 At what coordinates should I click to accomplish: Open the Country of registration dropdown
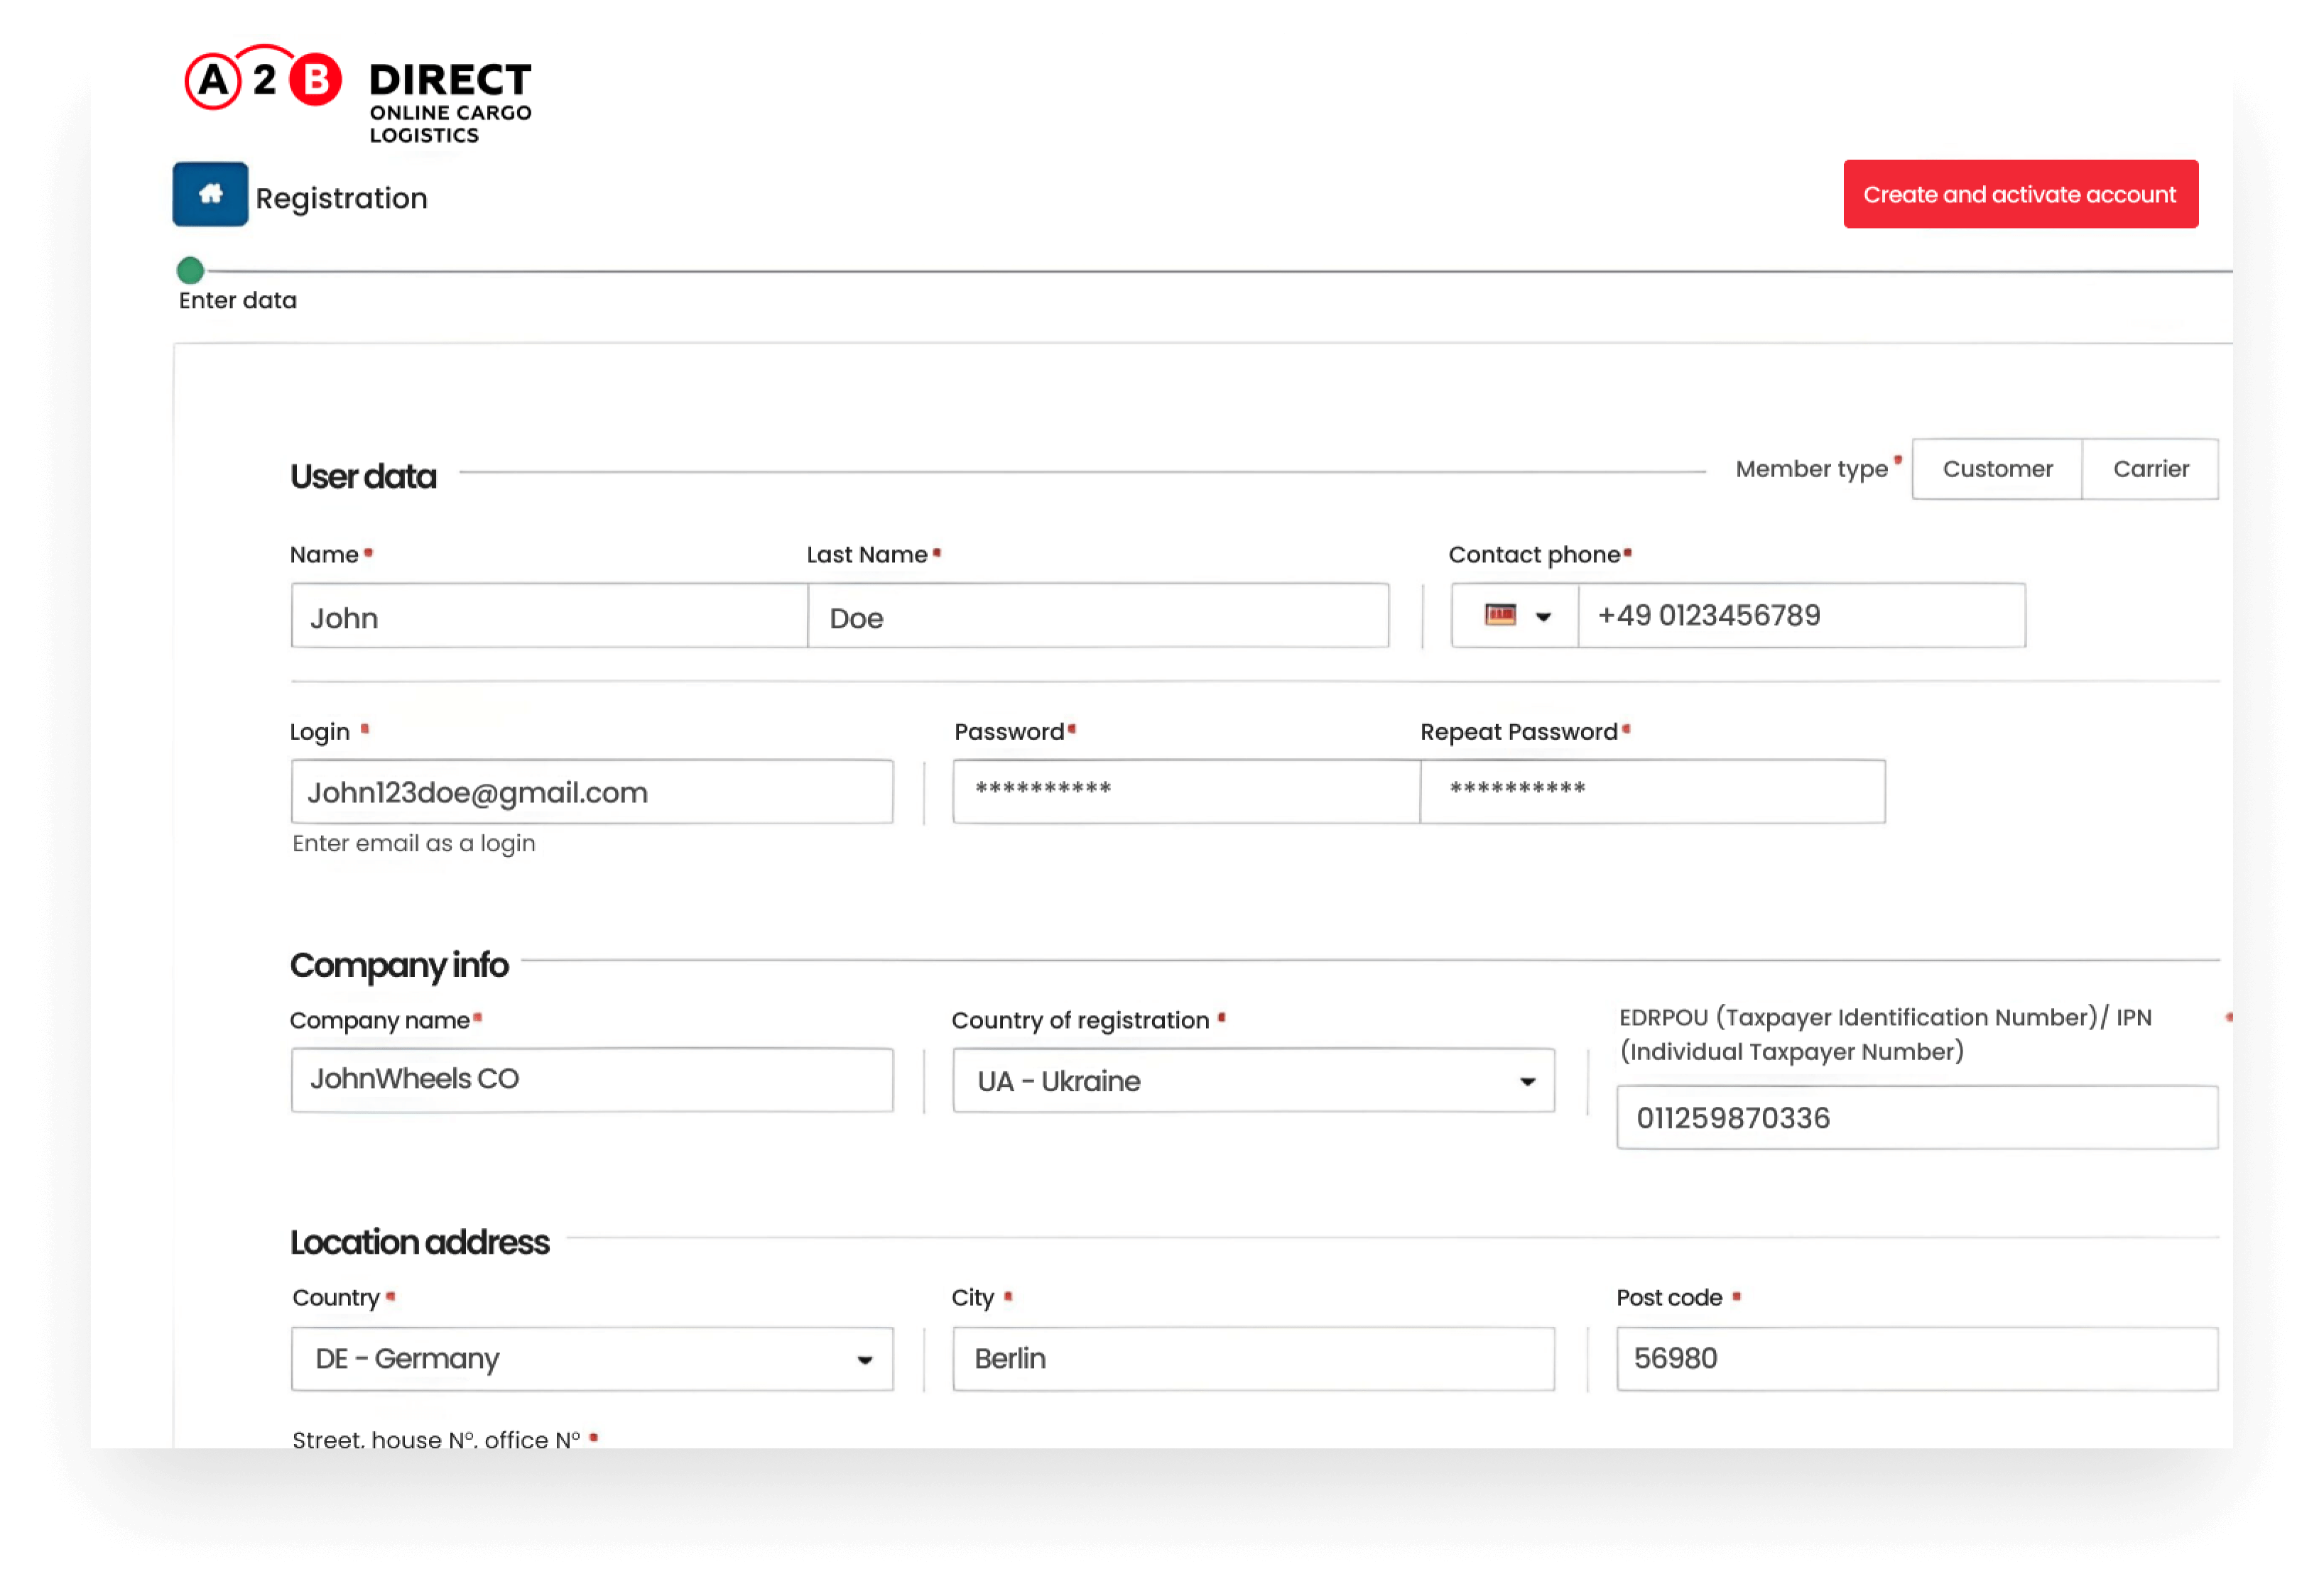click(x=1254, y=1080)
